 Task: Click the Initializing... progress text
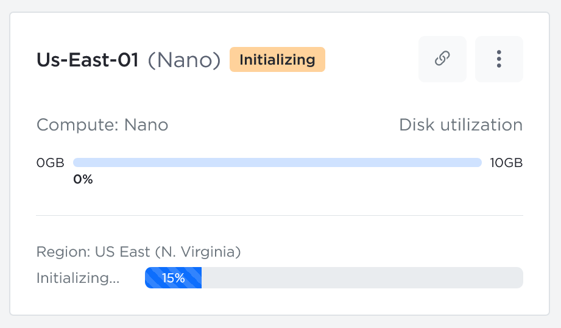coord(78,278)
